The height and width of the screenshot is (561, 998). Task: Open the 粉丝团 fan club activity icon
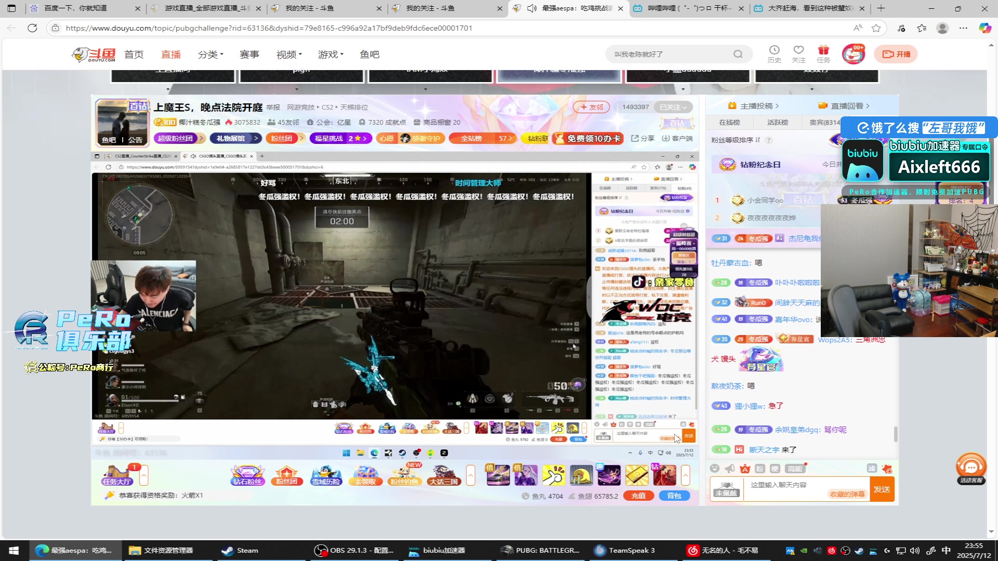pos(286,475)
